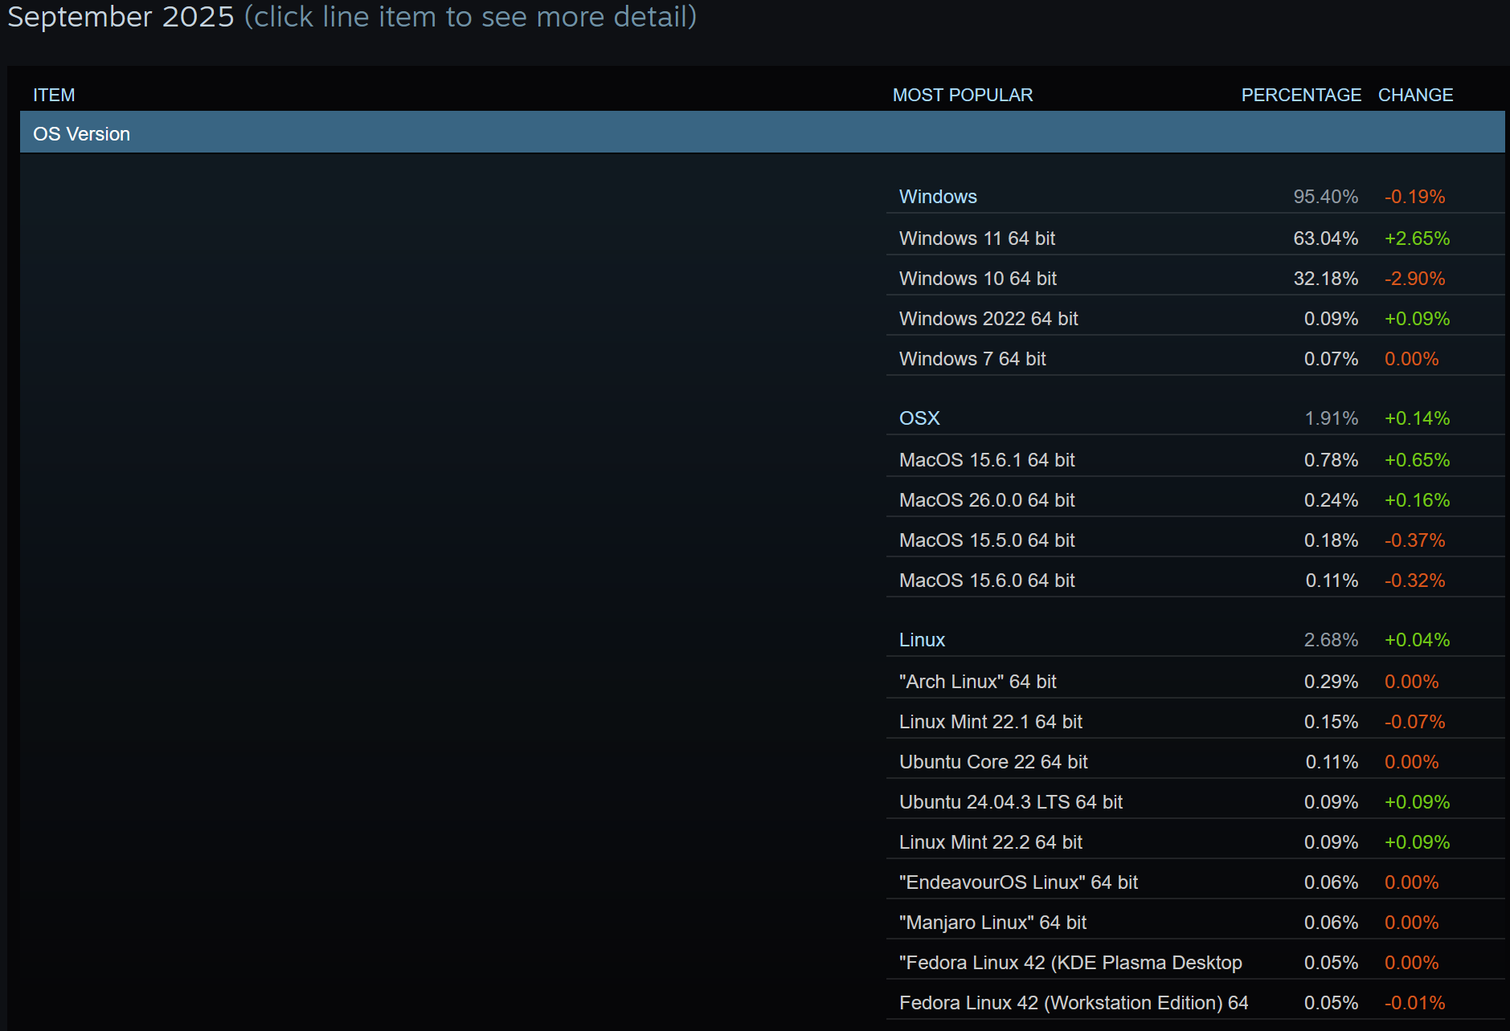Click the -0.32% MacOS 15.6.0 change
The width and height of the screenshot is (1510, 1031).
pos(1414,581)
